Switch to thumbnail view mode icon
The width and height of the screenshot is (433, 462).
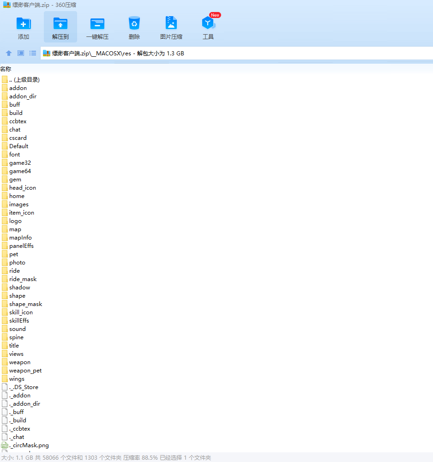21,54
